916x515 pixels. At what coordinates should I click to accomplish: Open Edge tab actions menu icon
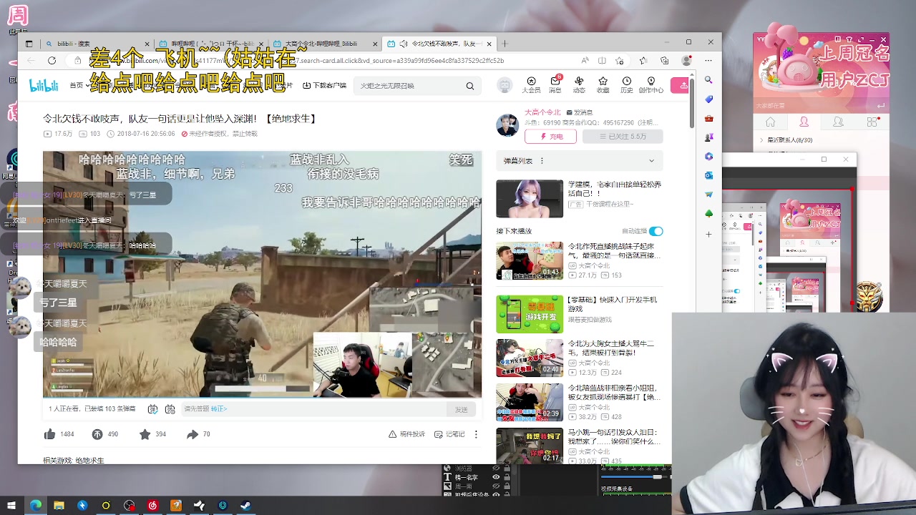29,44
